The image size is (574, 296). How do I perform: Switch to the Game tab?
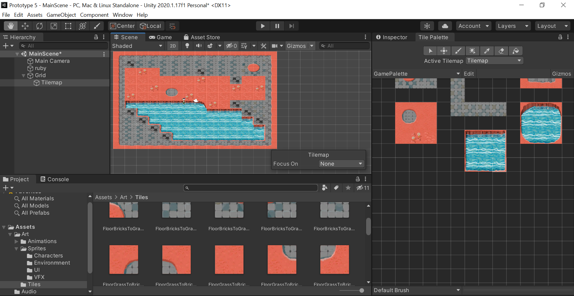pos(161,37)
